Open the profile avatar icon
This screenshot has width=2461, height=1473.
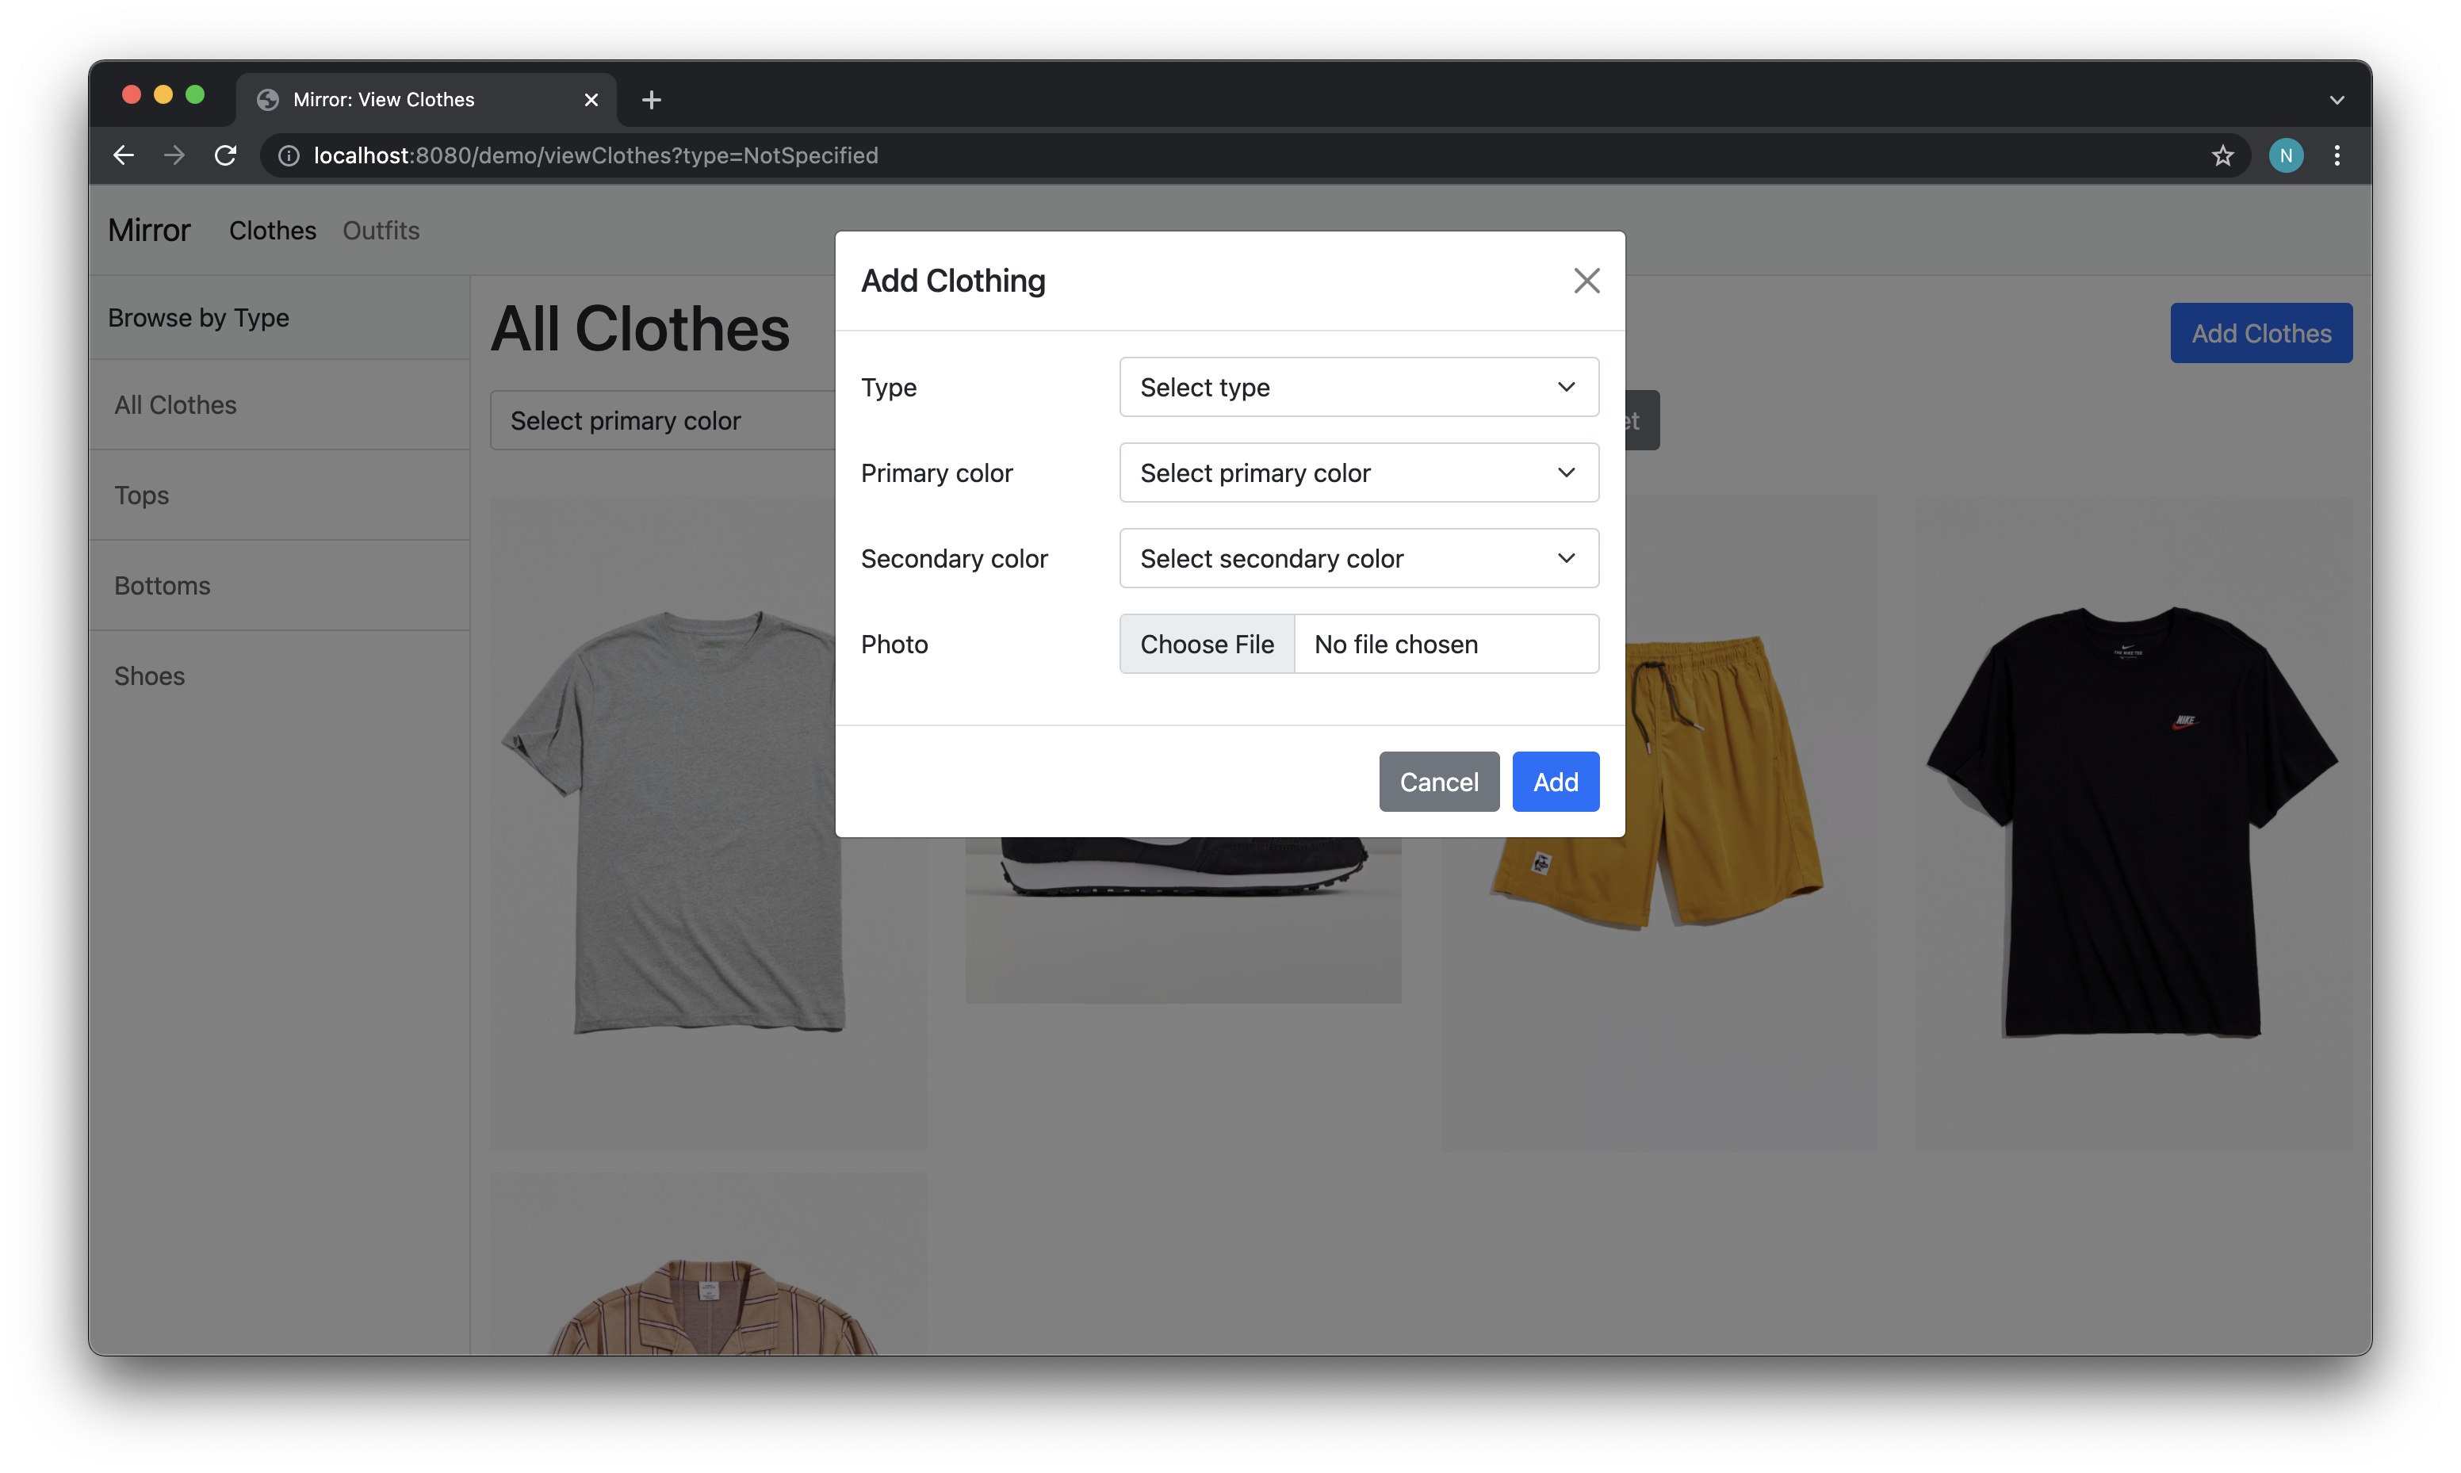pos(2285,155)
